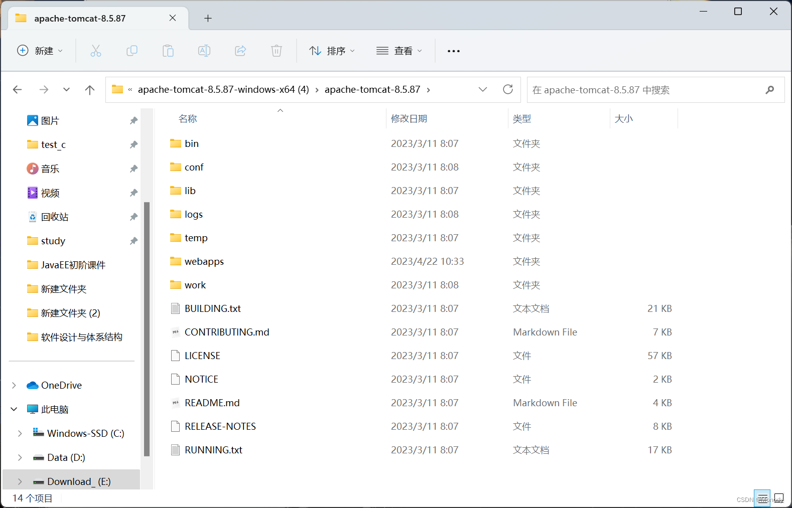This screenshot has height=508, width=792.
Task: Click apache-tomcat-8.5.87 breadcrumb segment
Action: coord(372,89)
